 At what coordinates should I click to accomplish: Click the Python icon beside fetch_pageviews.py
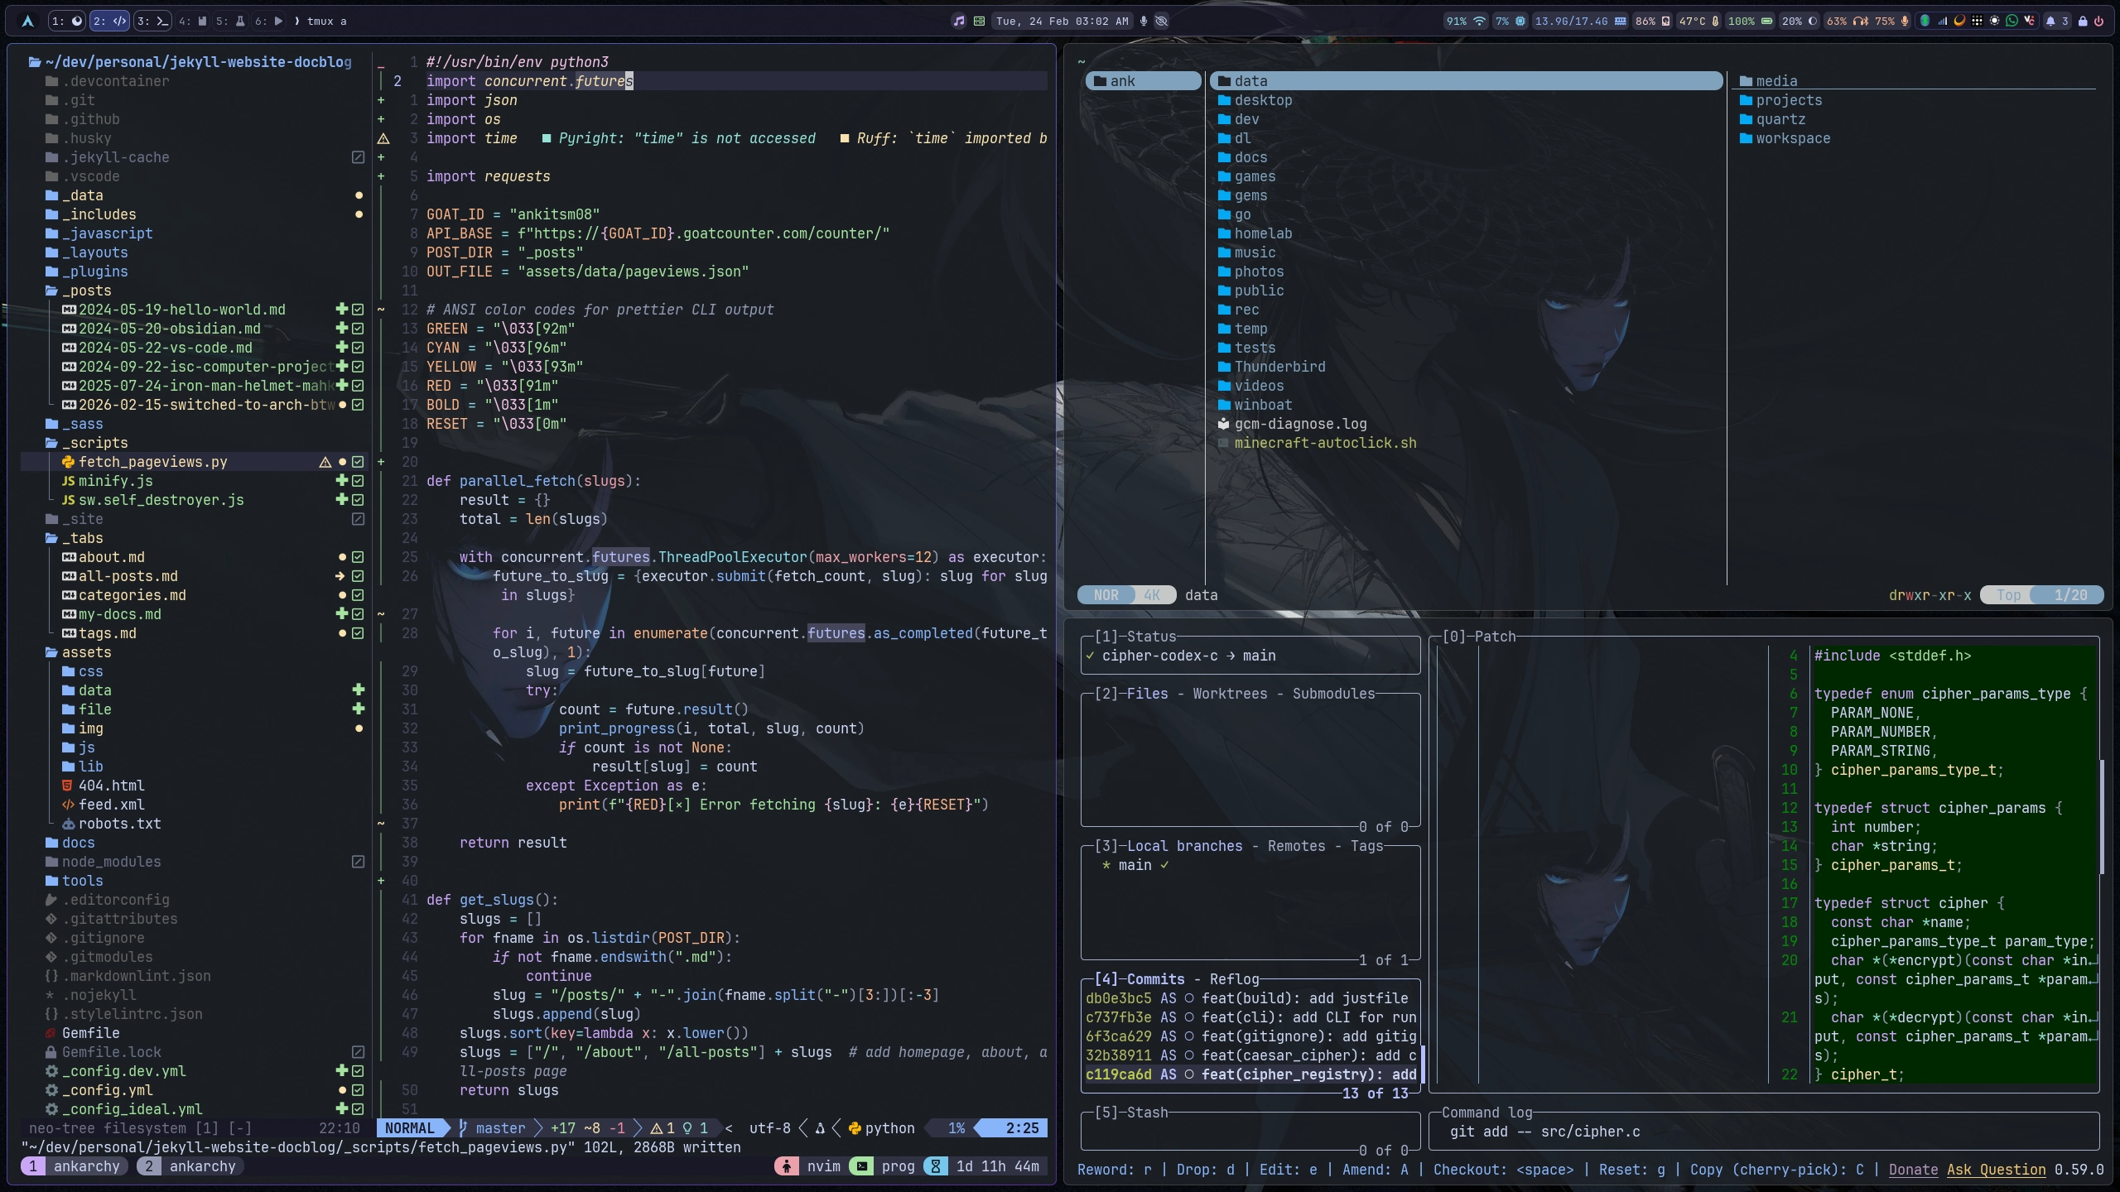68,462
